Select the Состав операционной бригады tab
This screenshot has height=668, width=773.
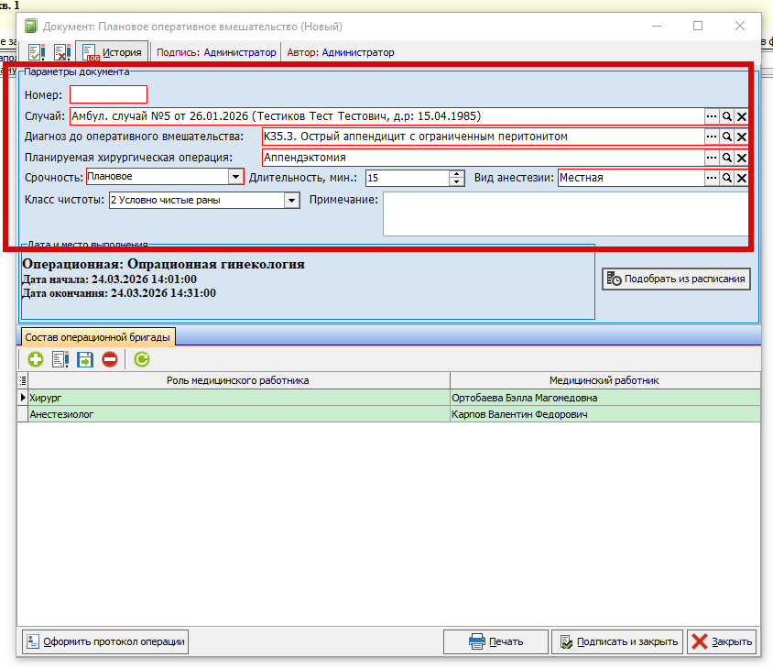point(97,337)
